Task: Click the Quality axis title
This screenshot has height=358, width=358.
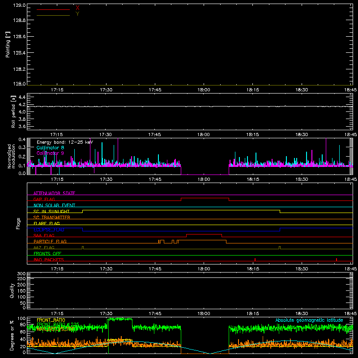Action: pos(12,290)
